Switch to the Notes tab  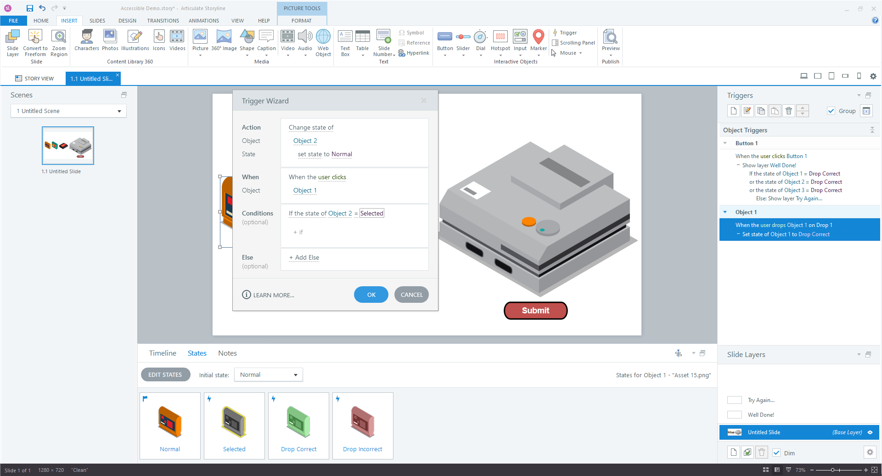click(x=227, y=353)
